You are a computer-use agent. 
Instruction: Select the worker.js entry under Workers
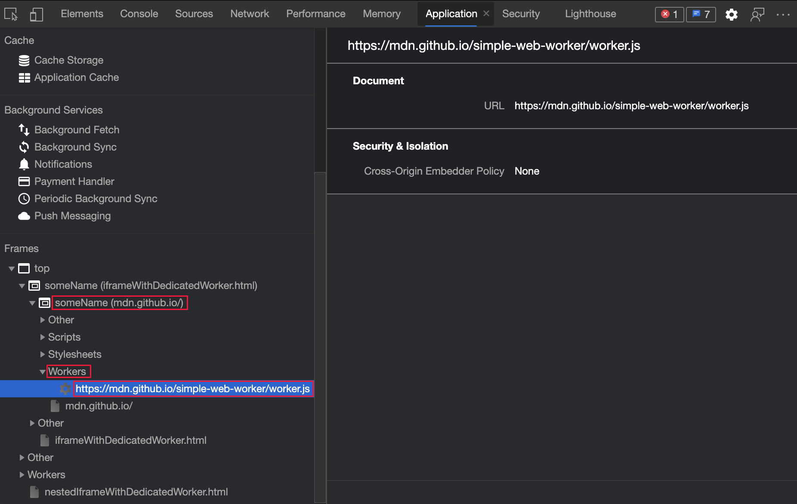click(193, 388)
